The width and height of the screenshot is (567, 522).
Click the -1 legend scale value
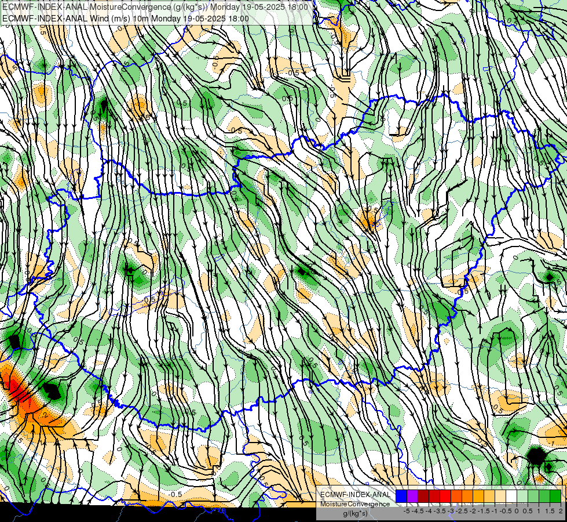[x=495, y=511]
